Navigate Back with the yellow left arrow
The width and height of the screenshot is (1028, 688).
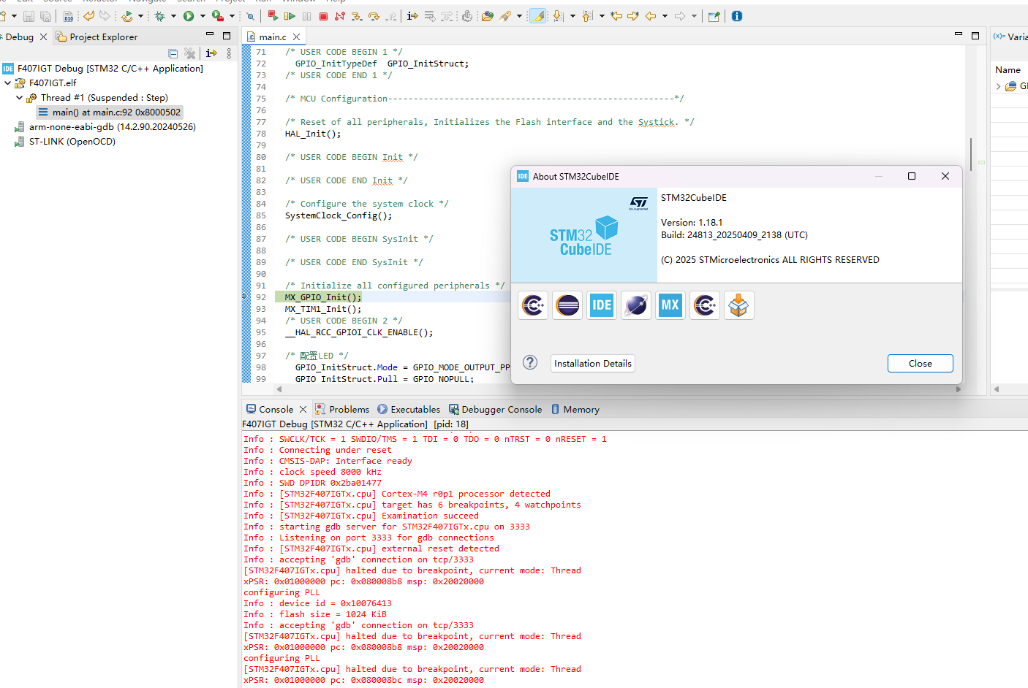point(650,16)
